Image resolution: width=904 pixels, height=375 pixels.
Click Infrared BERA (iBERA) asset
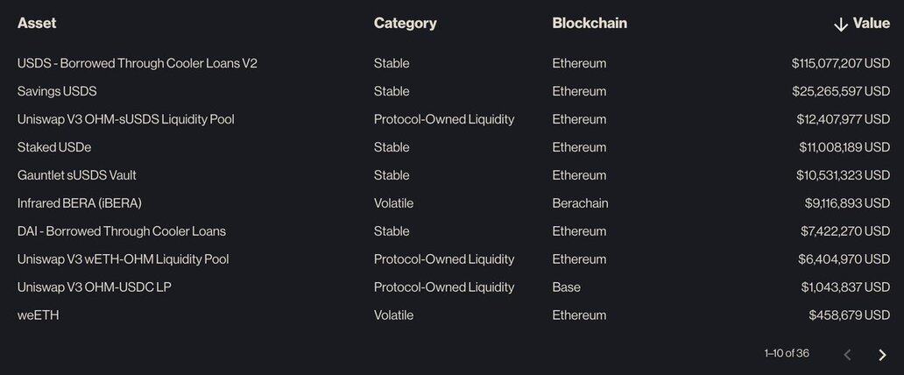coord(80,203)
